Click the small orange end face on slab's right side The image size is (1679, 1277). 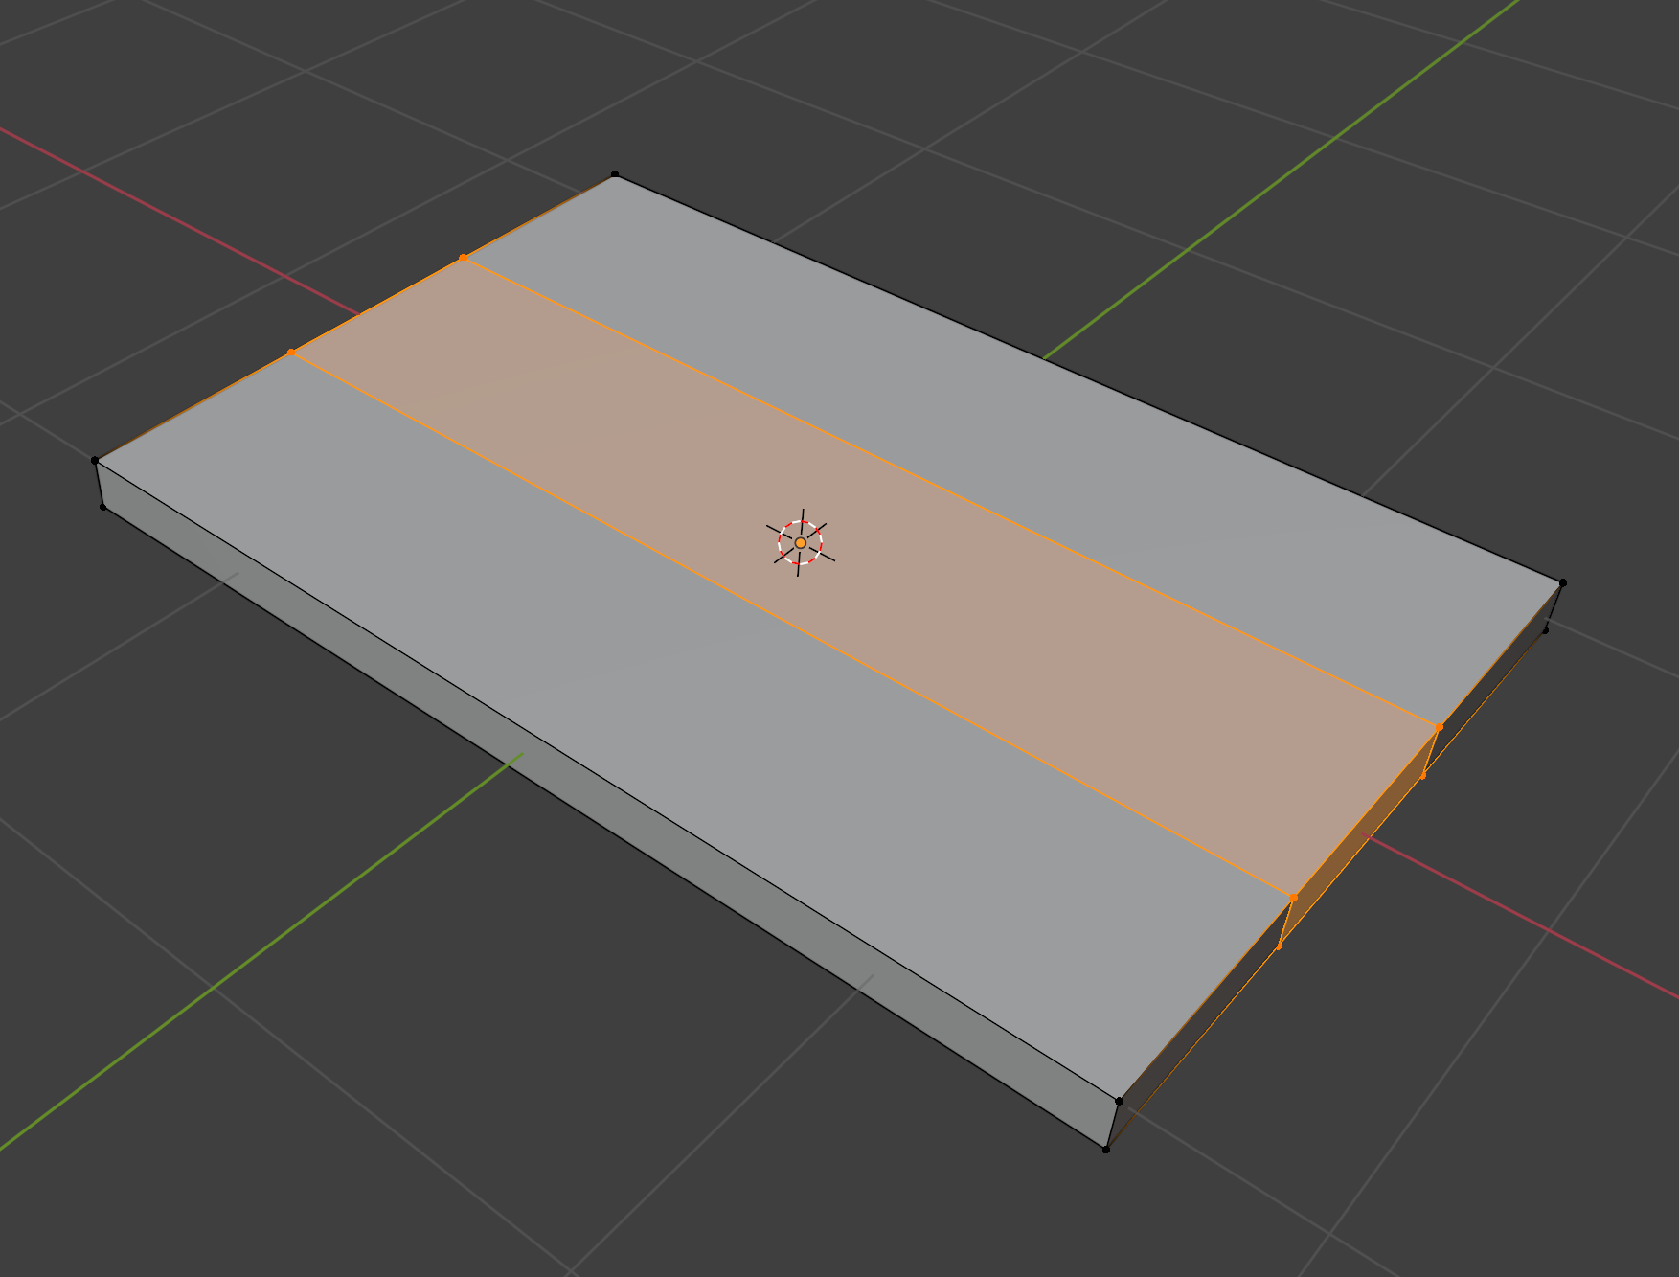tap(1360, 835)
